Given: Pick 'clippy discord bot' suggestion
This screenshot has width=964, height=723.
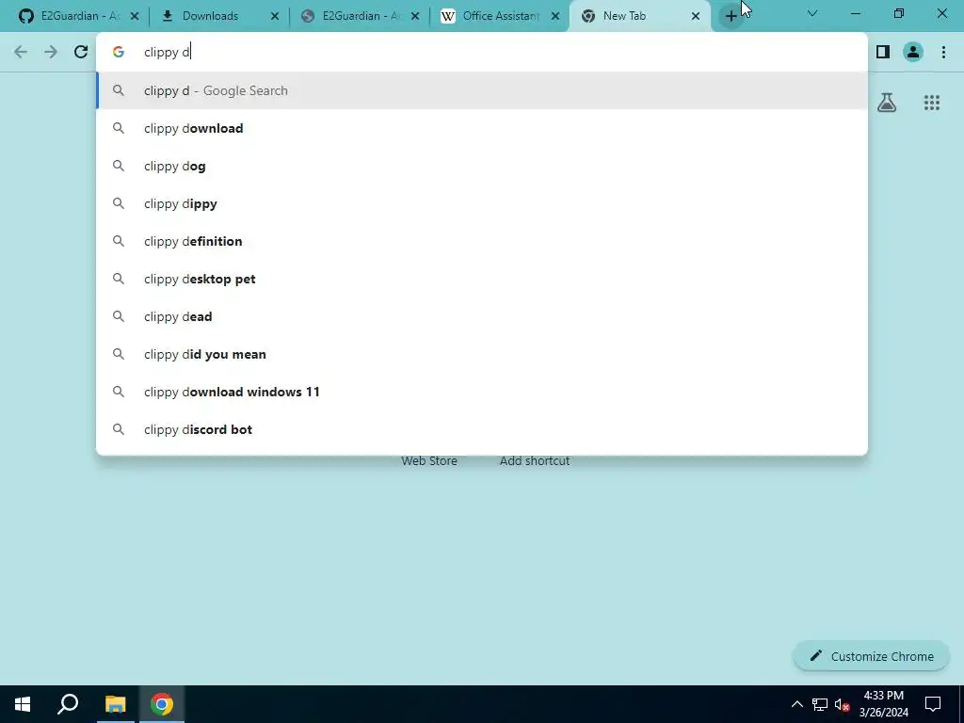Looking at the screenshot, I should pyautogui.click(x=482, y=429).
